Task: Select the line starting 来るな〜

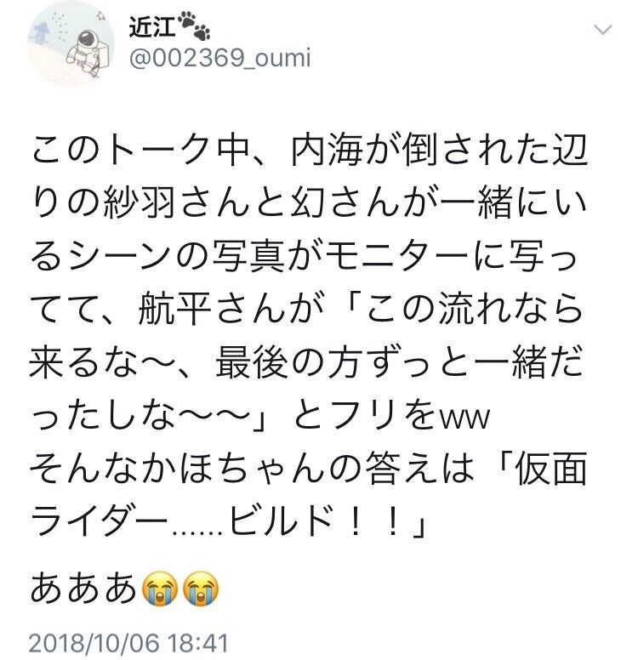Action: click(306, 362)
